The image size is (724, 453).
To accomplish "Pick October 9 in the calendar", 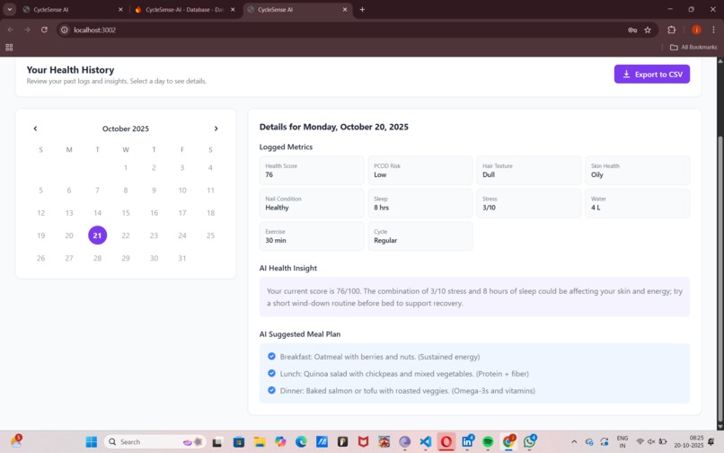I will (154, 190).
